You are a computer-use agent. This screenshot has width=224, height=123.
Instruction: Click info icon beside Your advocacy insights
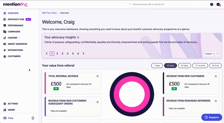tap(78, 37)
